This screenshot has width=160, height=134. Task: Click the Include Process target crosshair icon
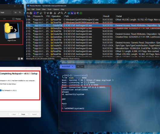point(51,13)
